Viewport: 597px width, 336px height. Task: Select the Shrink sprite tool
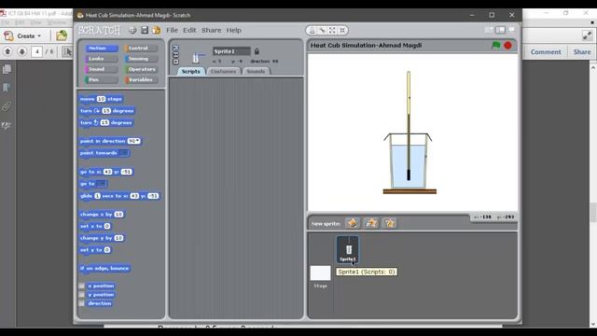[x=342, y=30]
